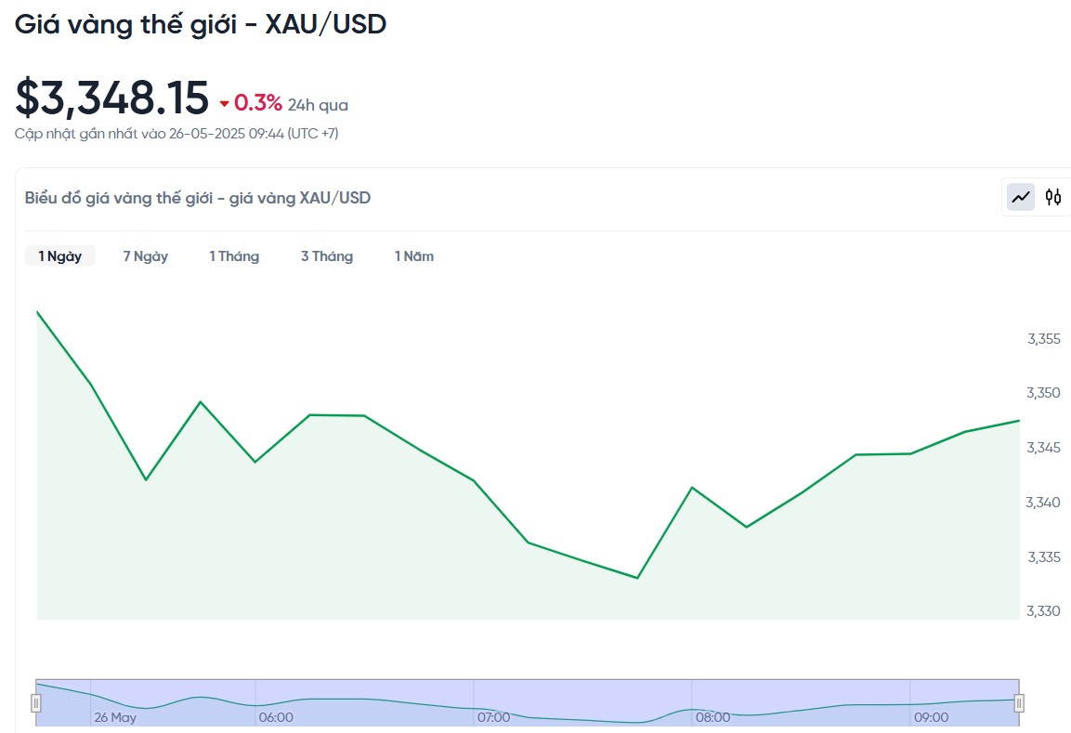Grab the left range navigator handle
The image size is (1071, 733).
(36, 703)
